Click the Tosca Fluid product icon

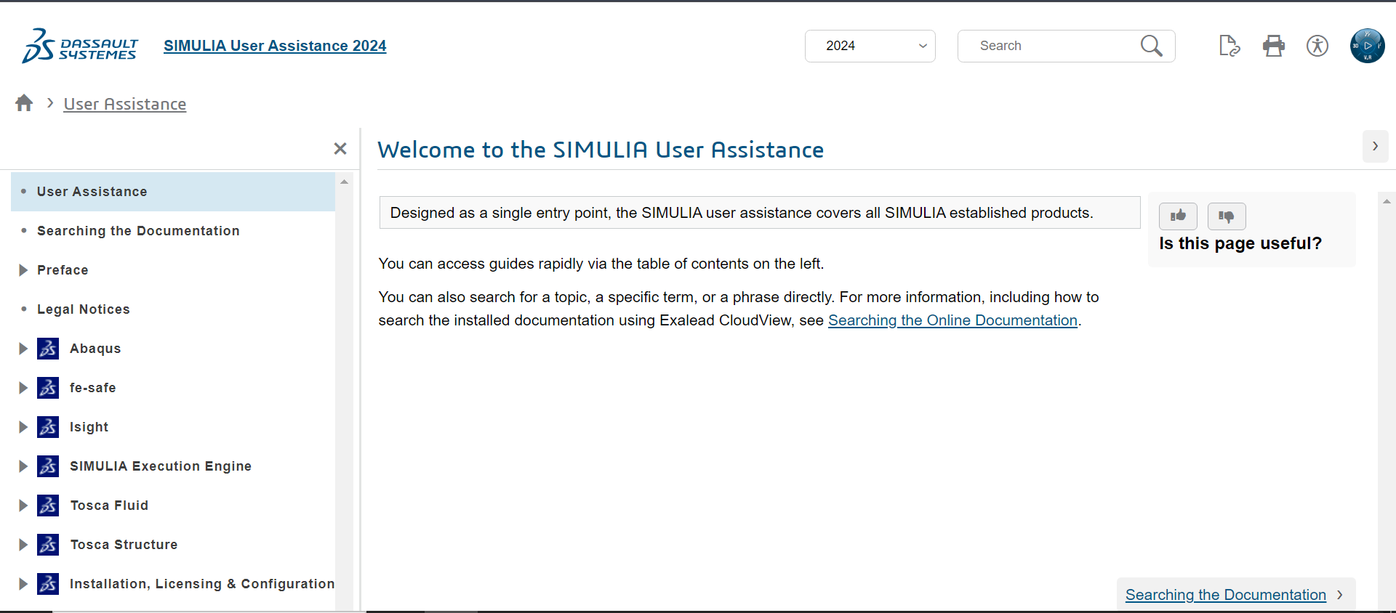[49, 506]
